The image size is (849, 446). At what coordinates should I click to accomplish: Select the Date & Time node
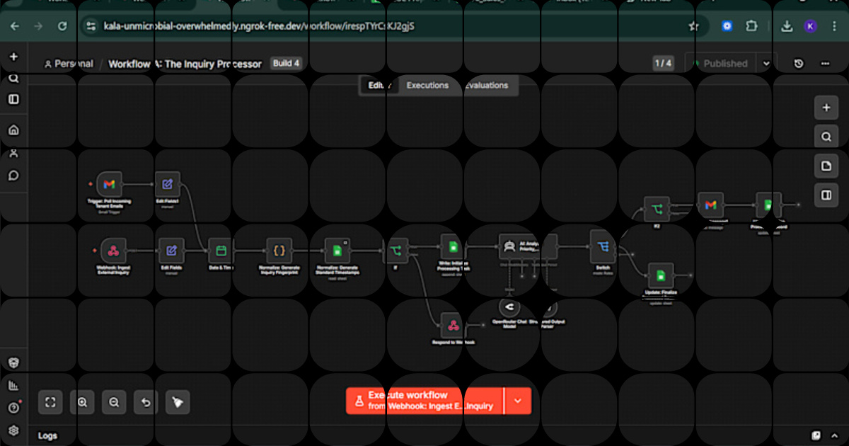point(221,250)
